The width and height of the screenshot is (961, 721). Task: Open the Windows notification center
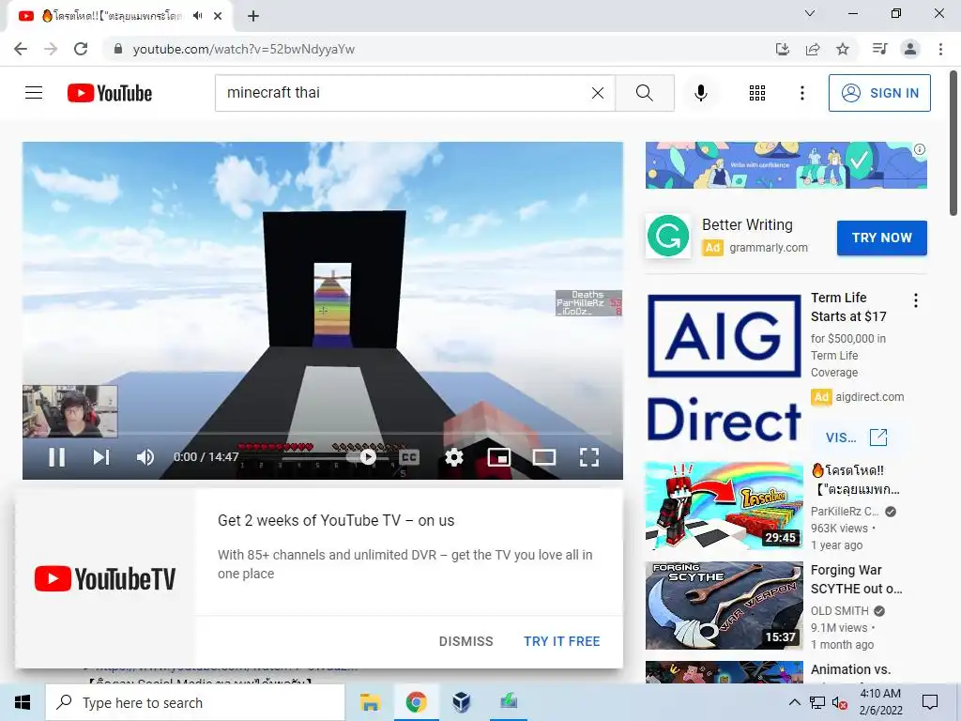(930, 702)
